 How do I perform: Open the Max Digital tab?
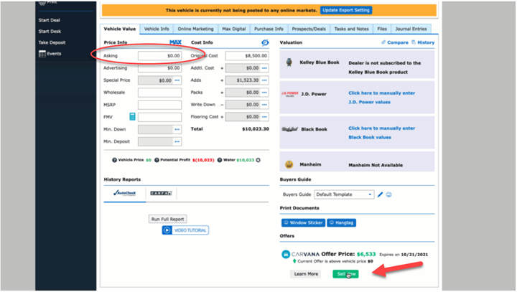click(234, 29)
